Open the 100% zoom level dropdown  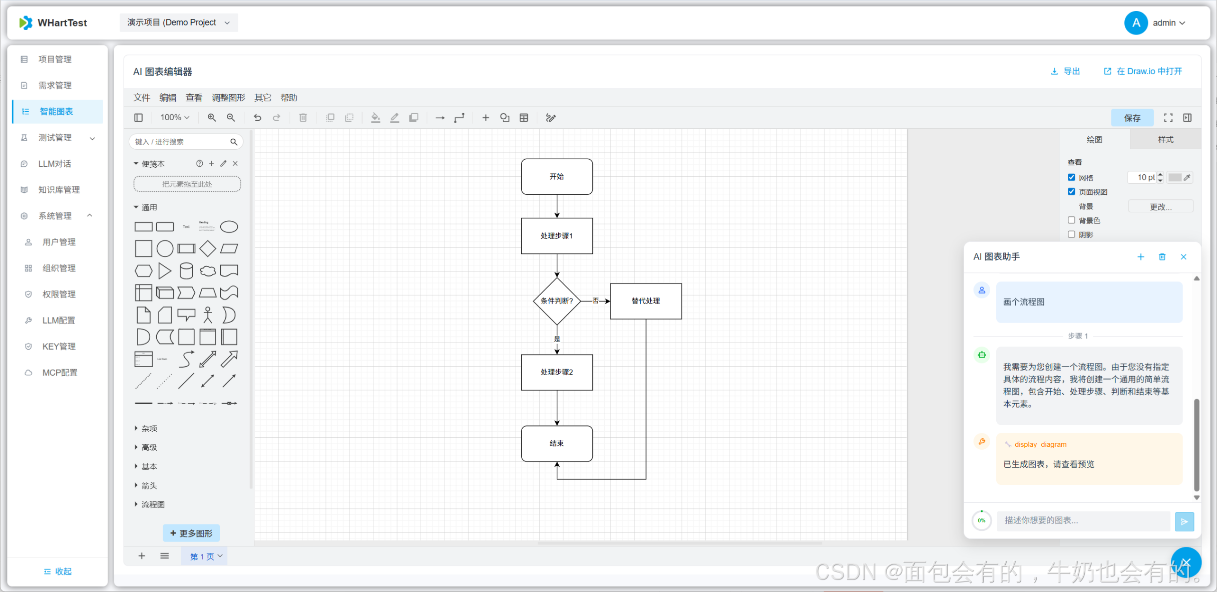(174, 118)
